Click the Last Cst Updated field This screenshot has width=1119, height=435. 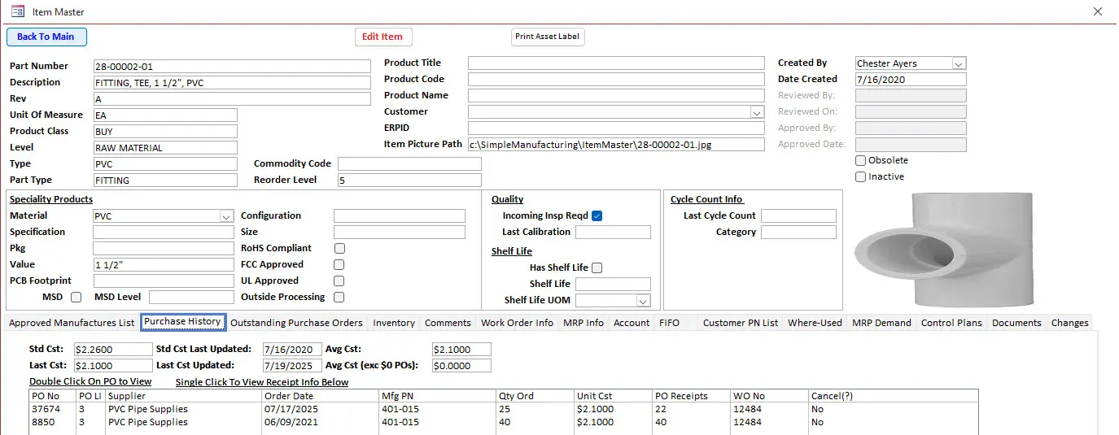click(292, 366)
